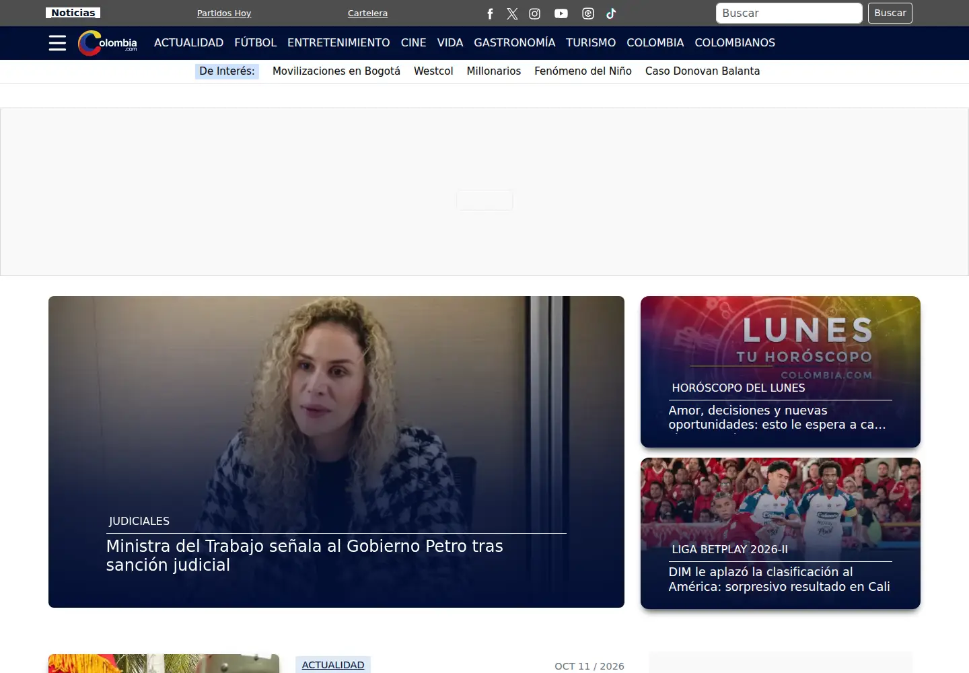Open the Partidos Hoy link

224,13
